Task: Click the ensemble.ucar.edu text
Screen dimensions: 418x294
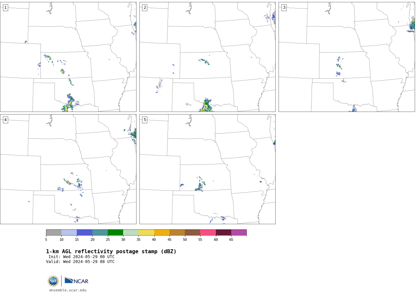Action: click(68, 290)
